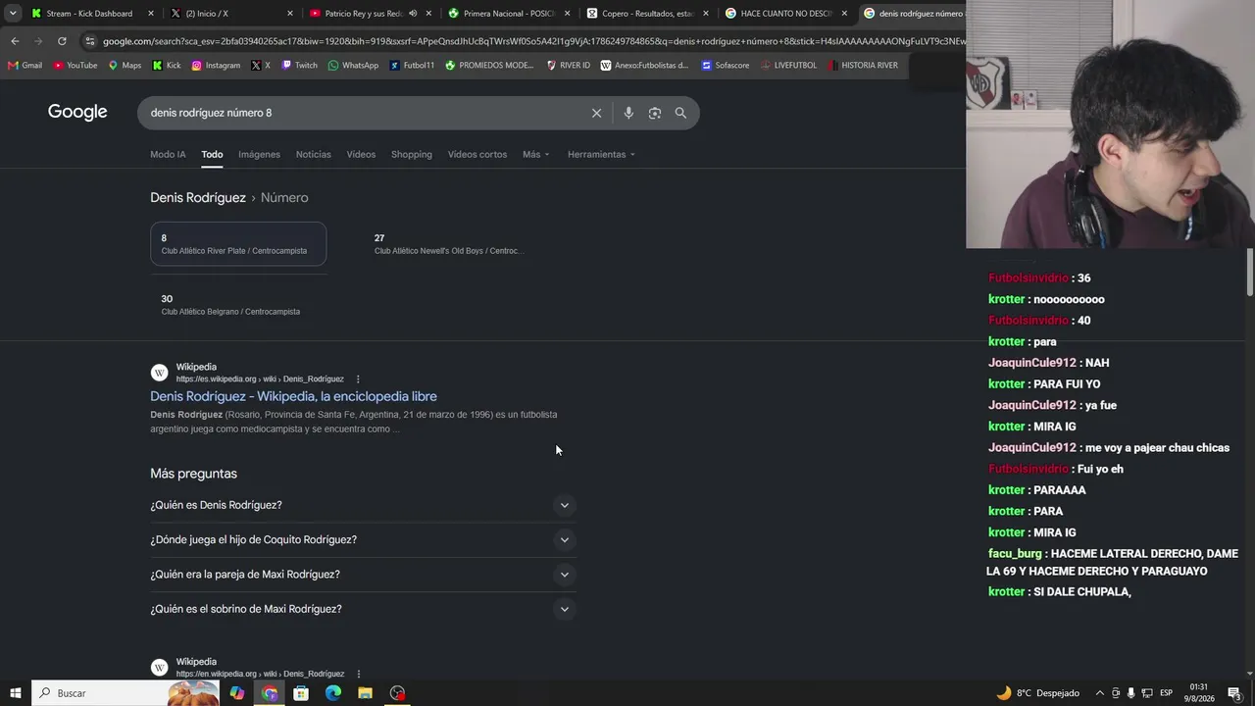The height and width of the screenshot is (706, 1255).
Task: Open 'Denis Rodriguez - Wikipedia, la enciclopedia libre' link
Action: (x=293, y=396)
